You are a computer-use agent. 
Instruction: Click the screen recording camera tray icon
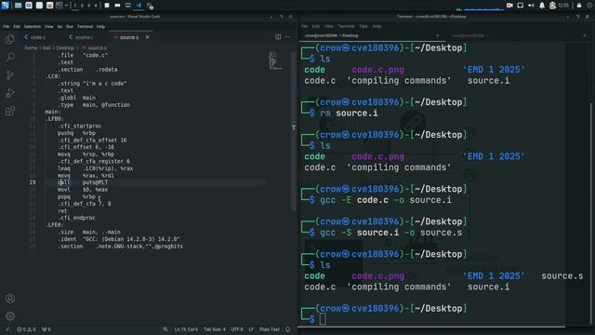pyautogui.click(x=509, y=6)
